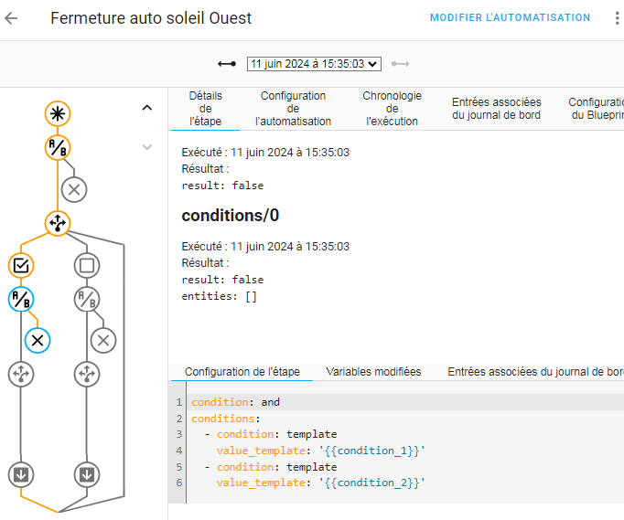624x520 pixels.
Task: Click the up chevron beside the graph
Action: pyautogui.click(x=147, y=108)
